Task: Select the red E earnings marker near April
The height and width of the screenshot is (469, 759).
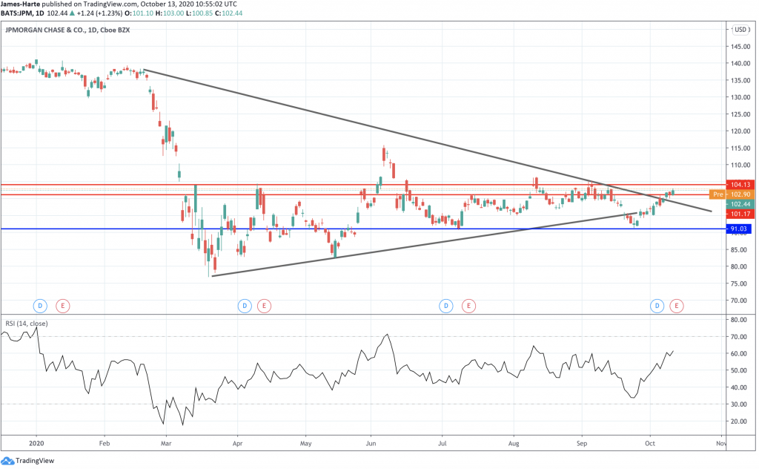Action: point(265,305)
